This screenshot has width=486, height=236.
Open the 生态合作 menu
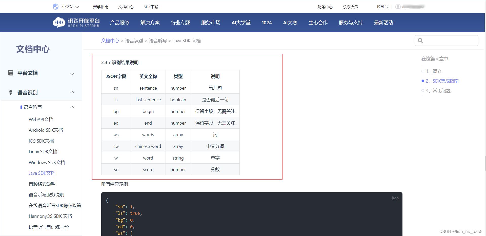point(318,23)
